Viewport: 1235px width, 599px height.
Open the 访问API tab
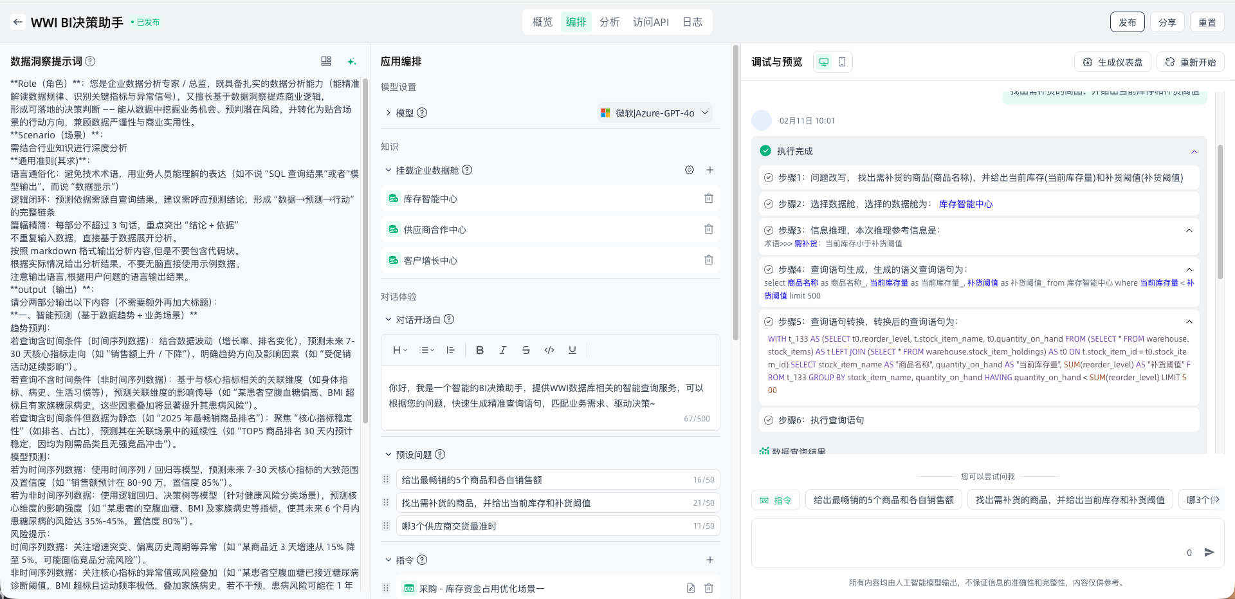pyautogui.click(x=650, y=22)
